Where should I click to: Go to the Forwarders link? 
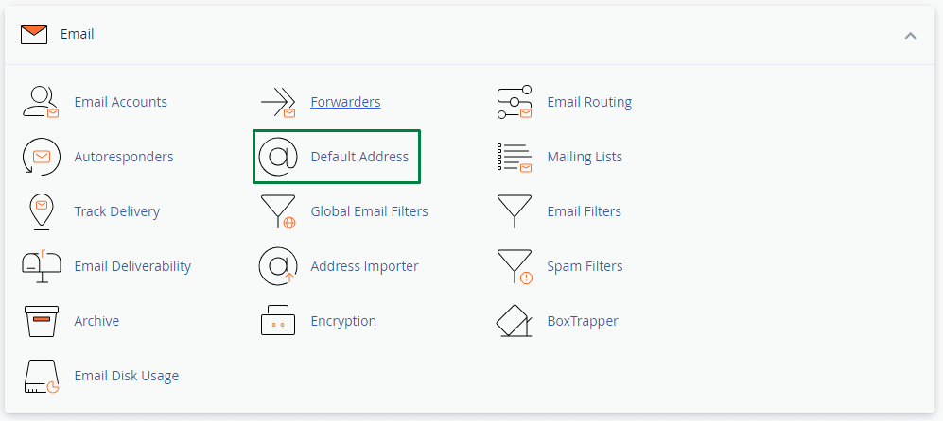pos(345,102)
